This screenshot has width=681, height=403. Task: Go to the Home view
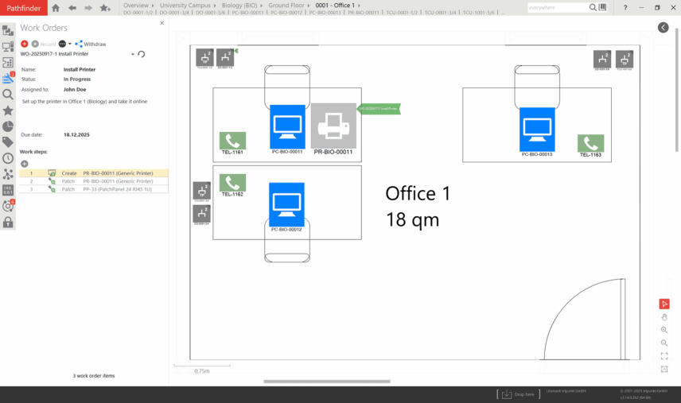(x=56, y=8)
